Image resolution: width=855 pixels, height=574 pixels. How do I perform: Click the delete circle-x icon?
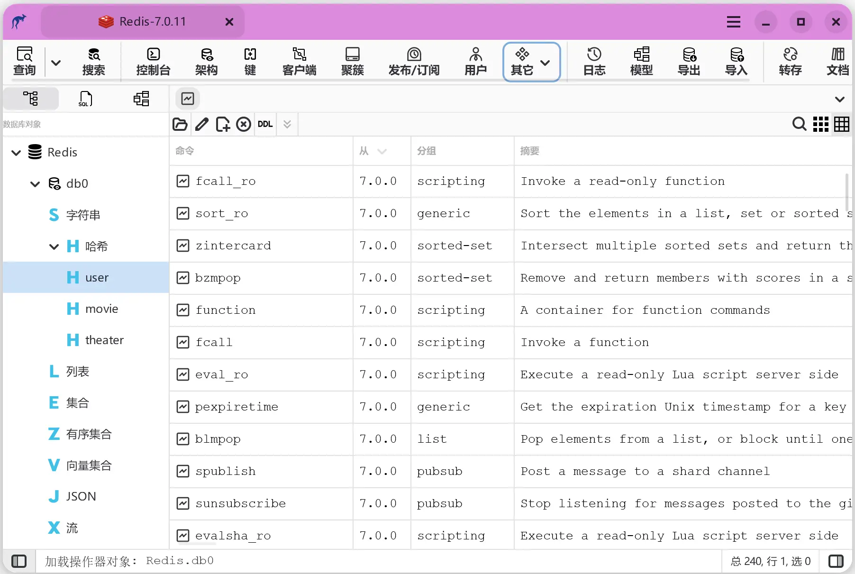[244, 124]
